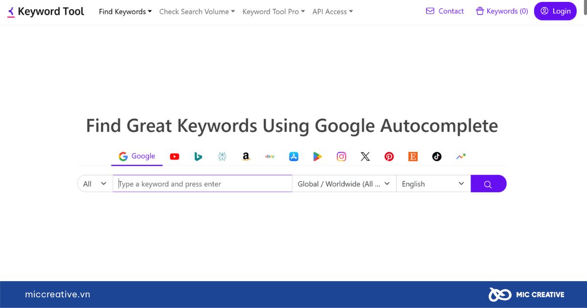Click the keyword search input field
Viewport: 587px width, 308px height.
[x=203, y=184]
